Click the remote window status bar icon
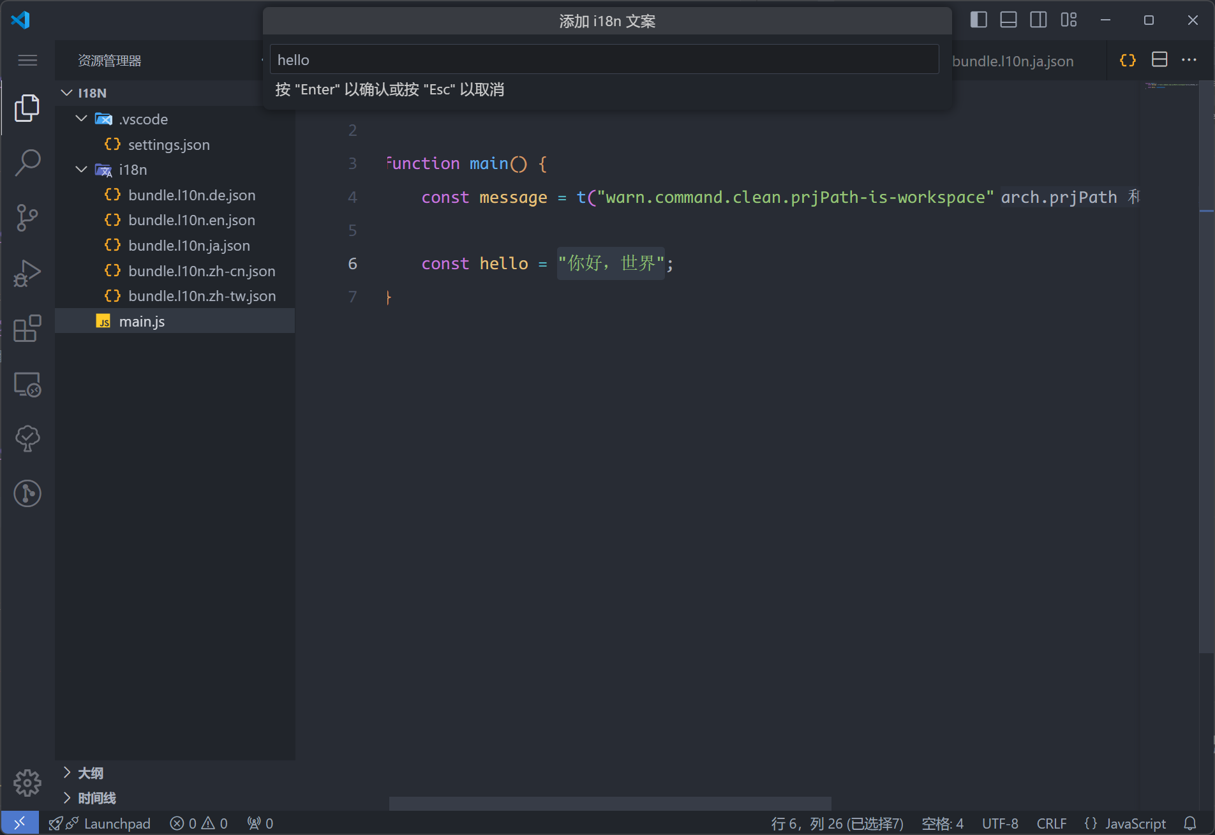Screen dimensions: 1215x835 (20, 823)
